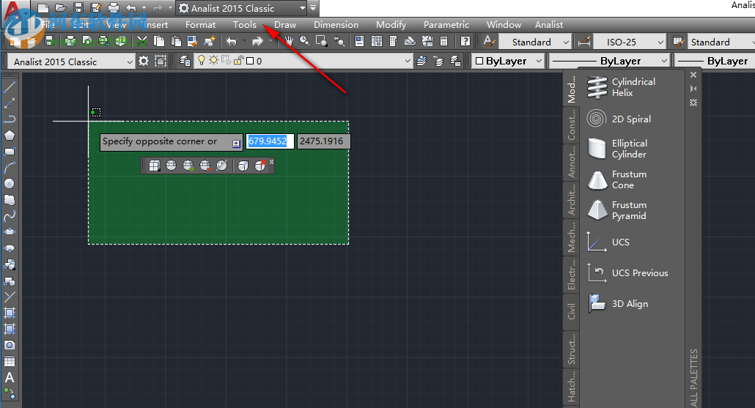This screenshot has width=755, height=408.
Task: Click the Paste clipboard icon
Action: pyautogui.click(x=176, y=41)
